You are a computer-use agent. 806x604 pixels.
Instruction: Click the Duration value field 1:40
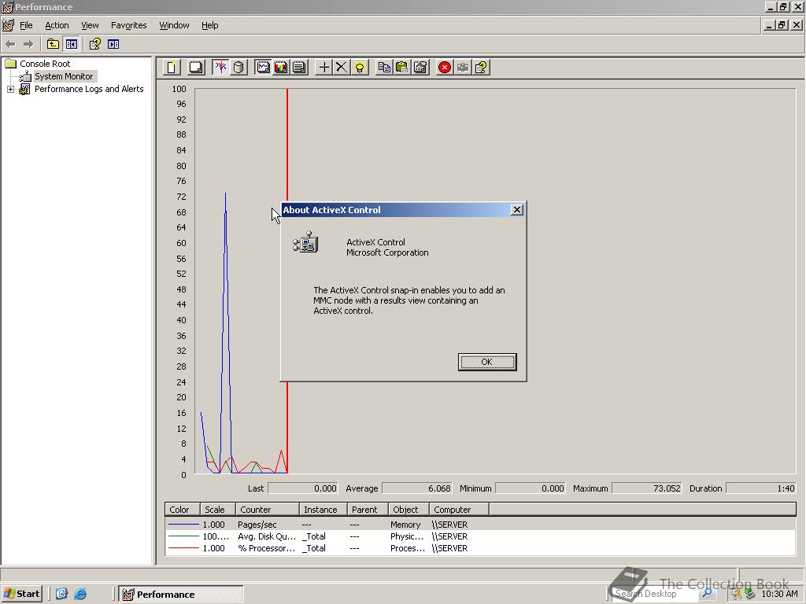(761, 488)
